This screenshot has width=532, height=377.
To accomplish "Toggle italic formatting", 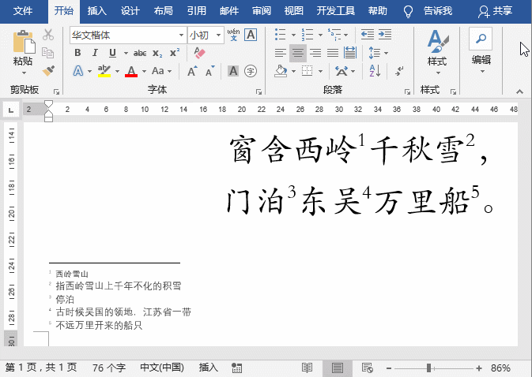I will tap(95, 53).
